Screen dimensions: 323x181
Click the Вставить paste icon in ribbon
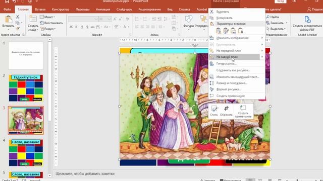[x=9, y=20]
